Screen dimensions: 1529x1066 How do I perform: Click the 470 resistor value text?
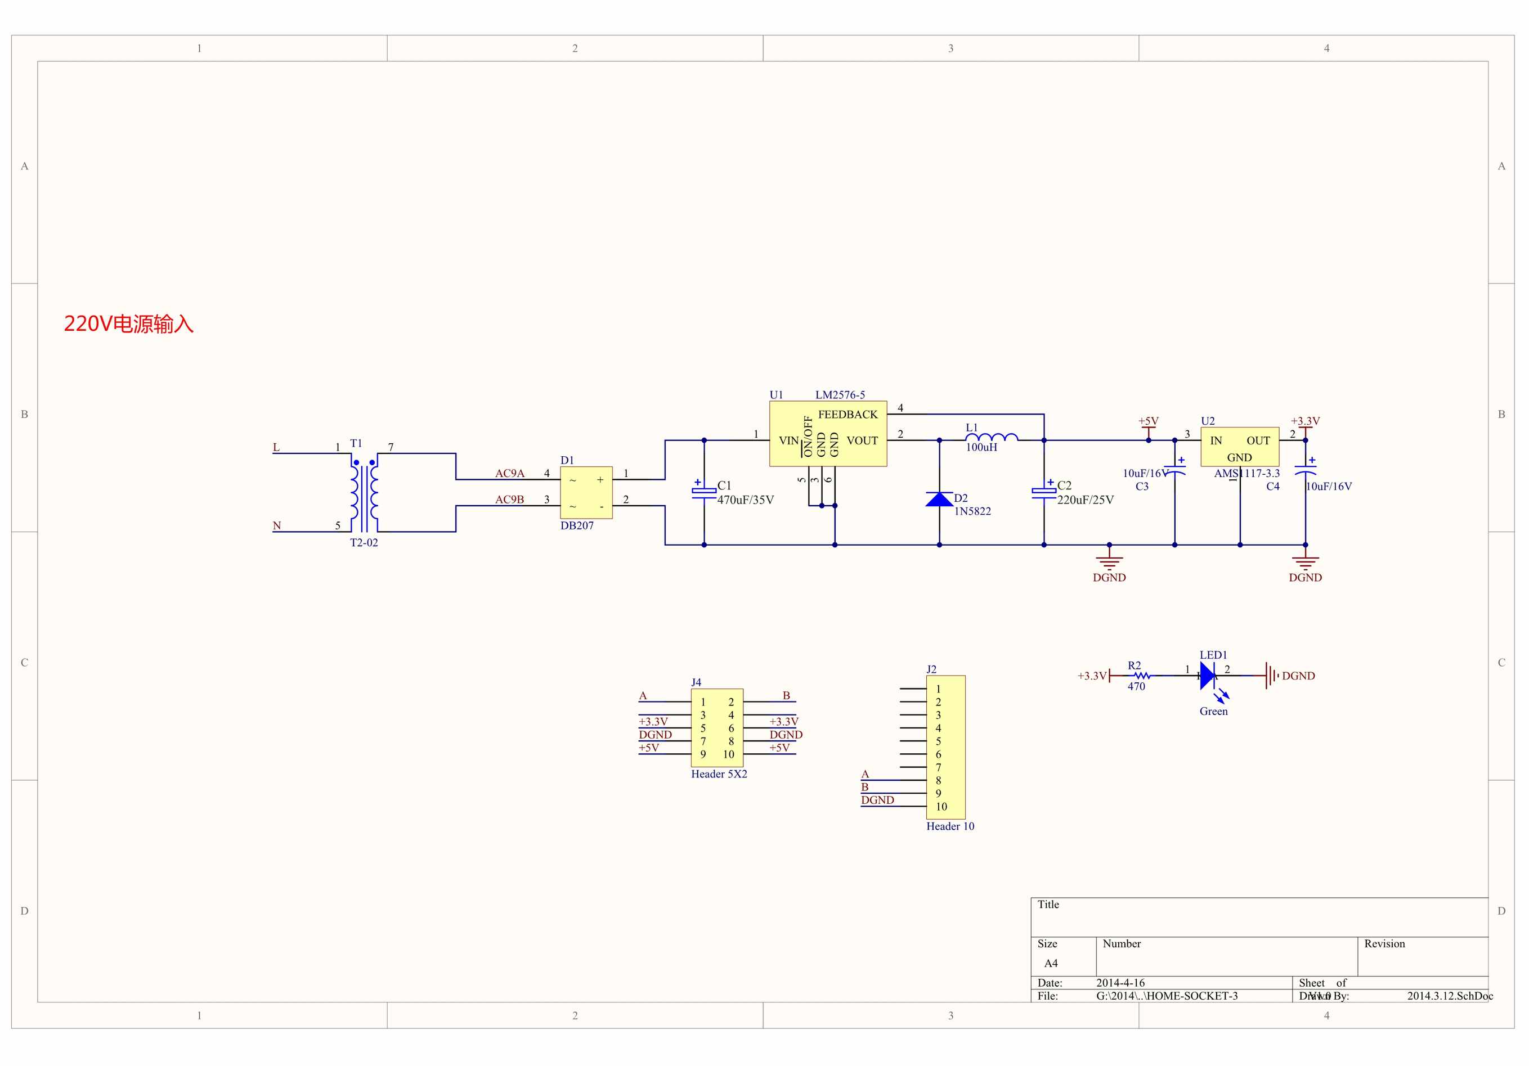click(1136, 686)
